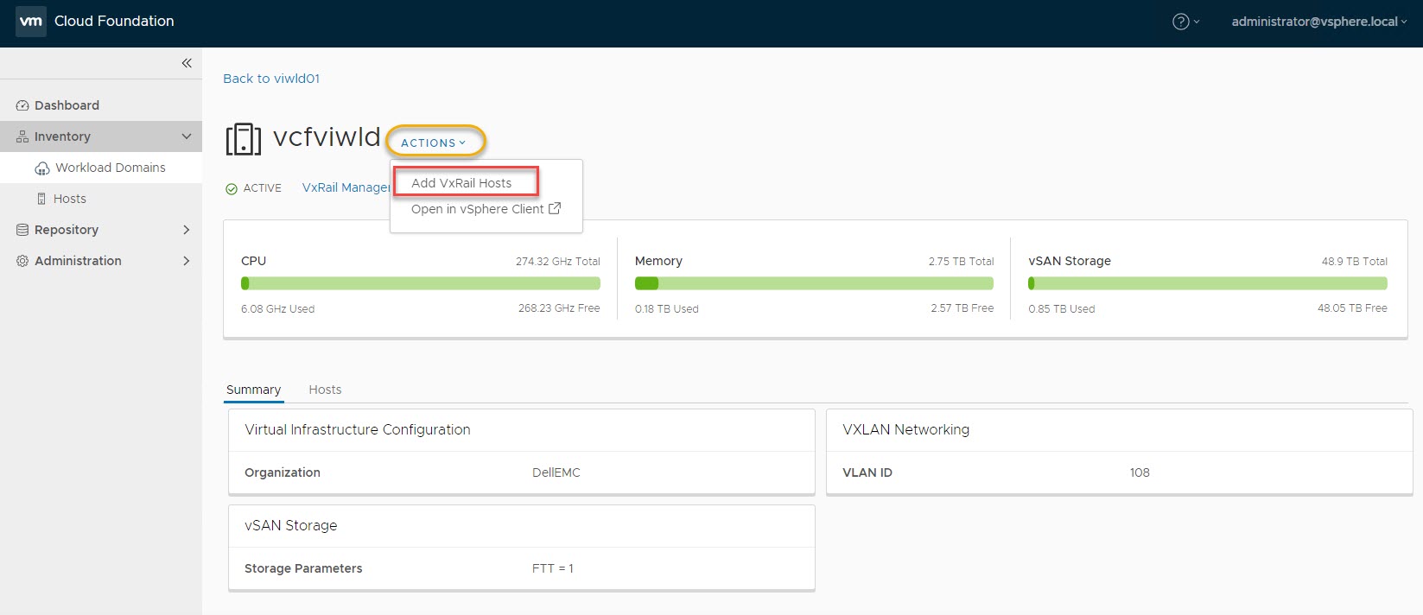This screenshot has height=615, width=1423.
Task: Expand the Administration section arrow
Action: click(186, 261)
